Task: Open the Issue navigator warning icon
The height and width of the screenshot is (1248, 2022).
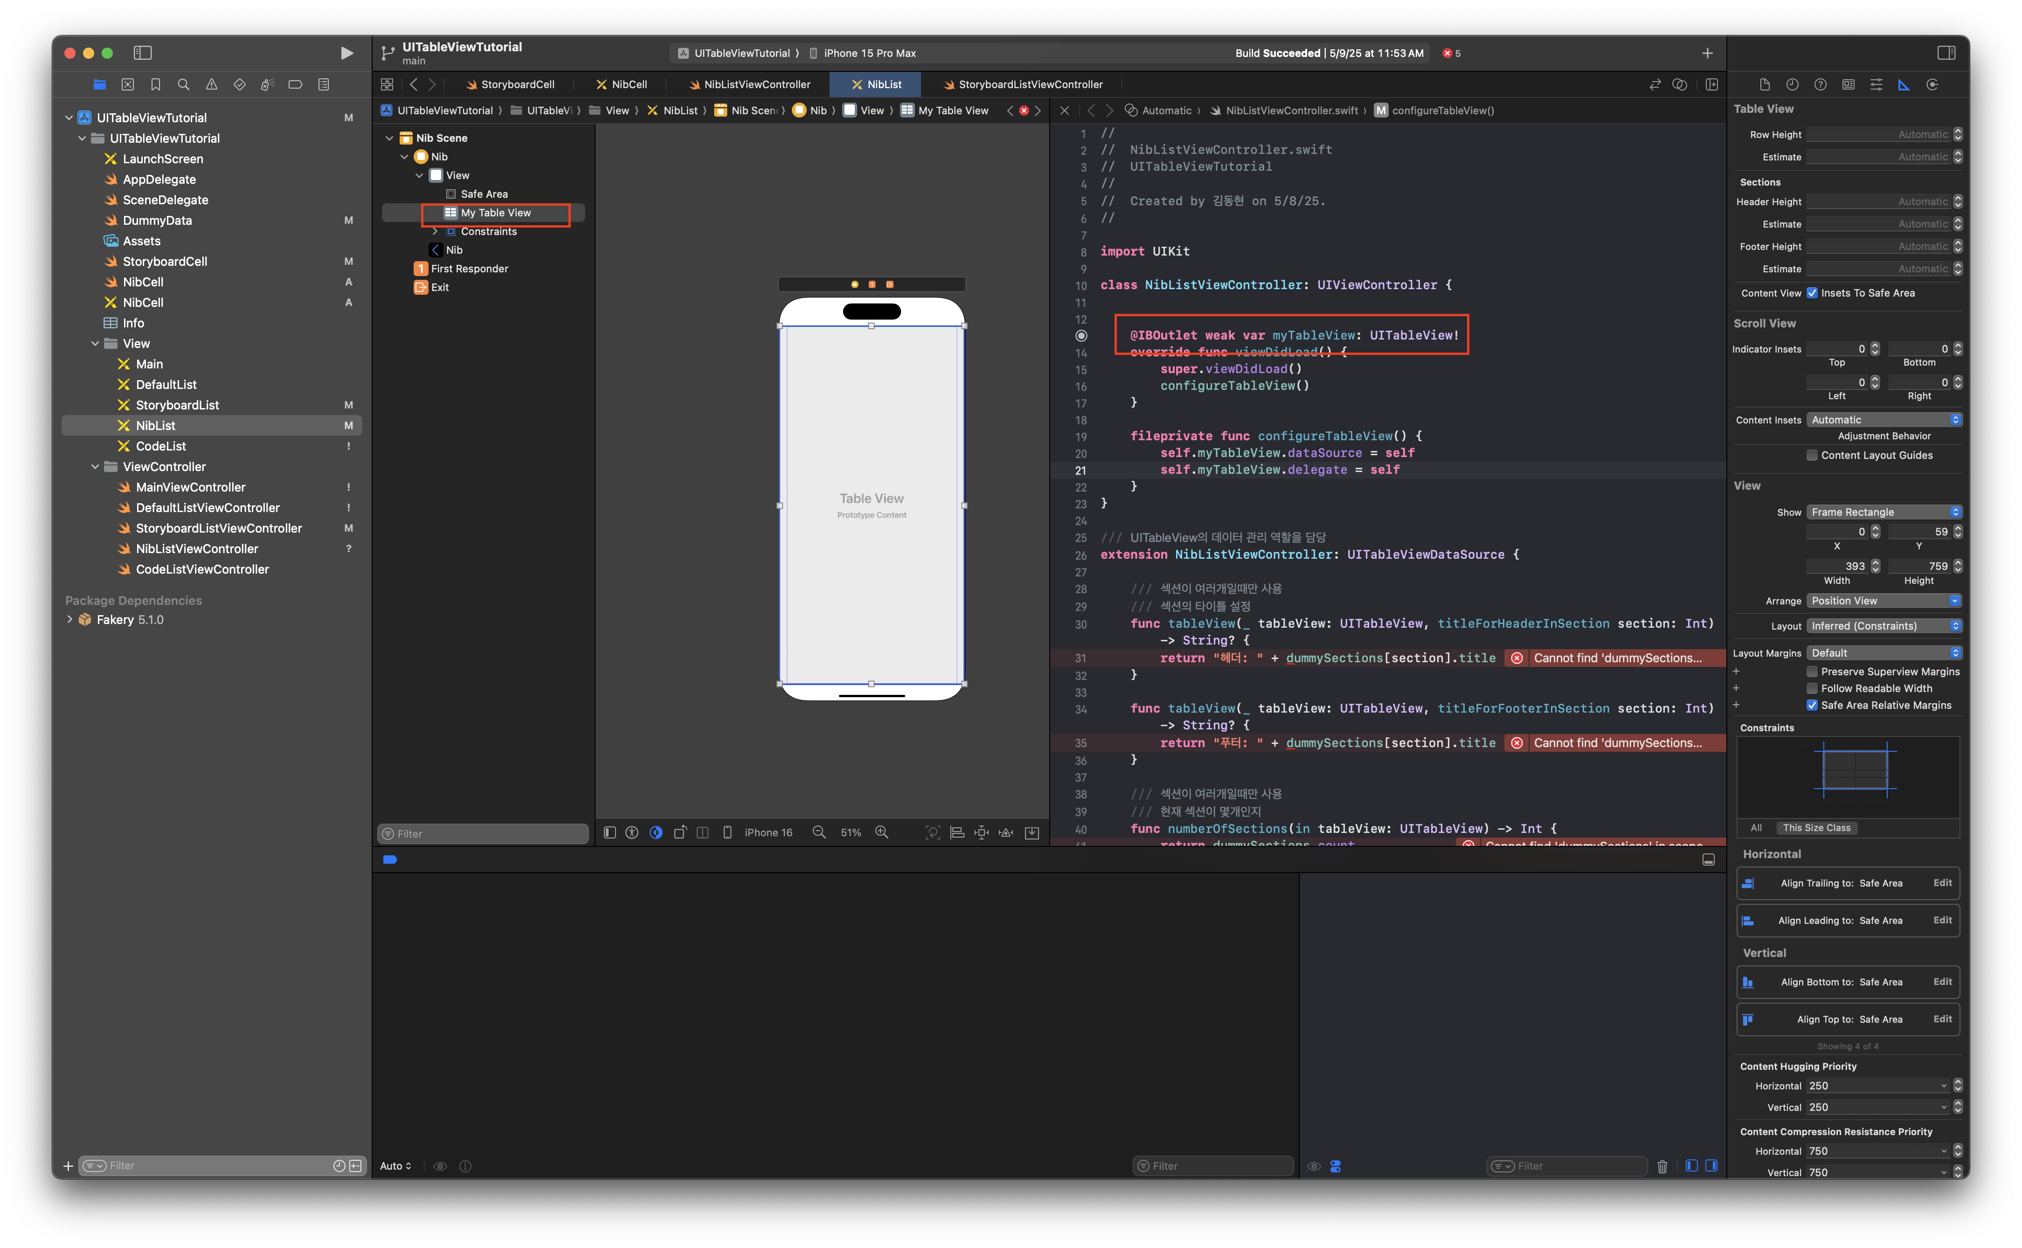Action: (x=211, y=84)
